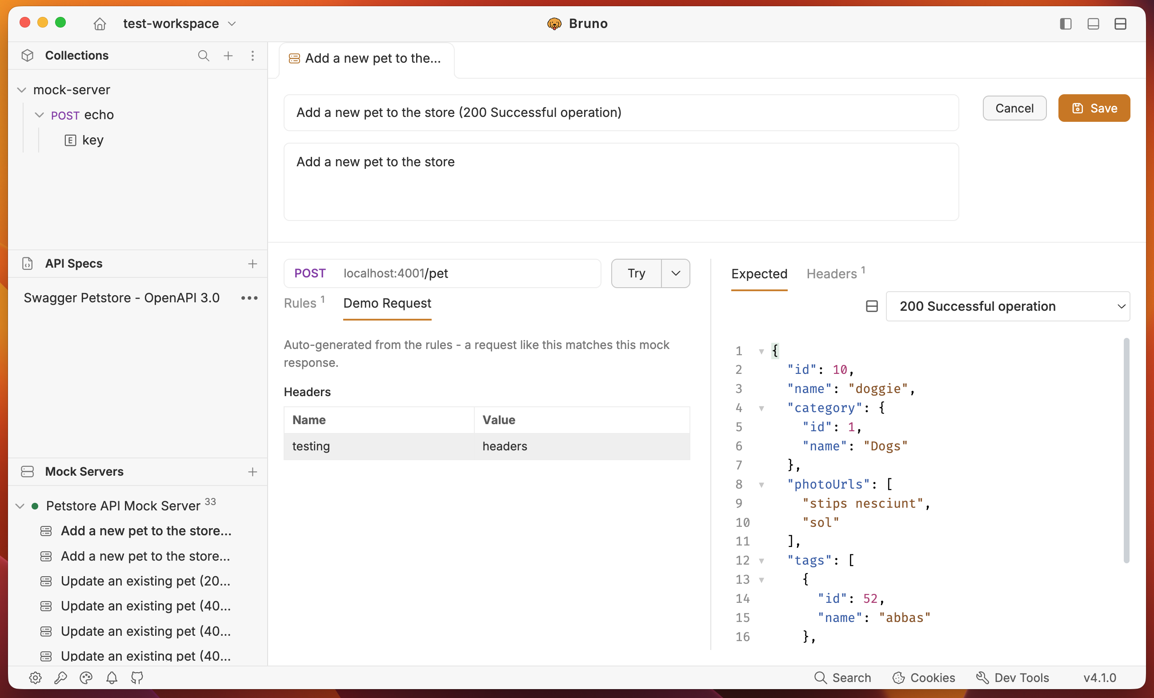Select the headers value cell
Image resolution: width=1154 pixels, height=698 pixels.
pos(582,446)
